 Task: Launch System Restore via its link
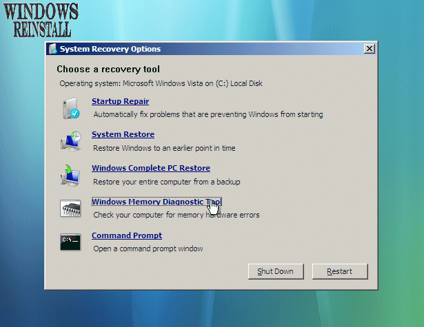point(123,134)
